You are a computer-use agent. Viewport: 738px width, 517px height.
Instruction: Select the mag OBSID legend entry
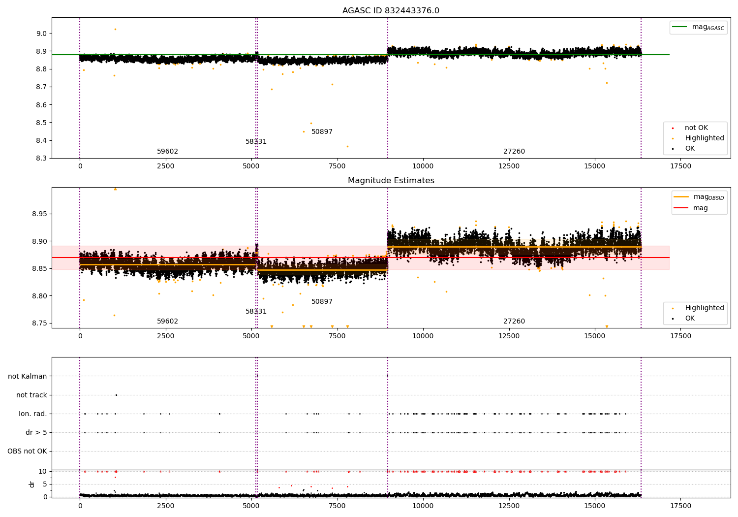coord(699,197)
